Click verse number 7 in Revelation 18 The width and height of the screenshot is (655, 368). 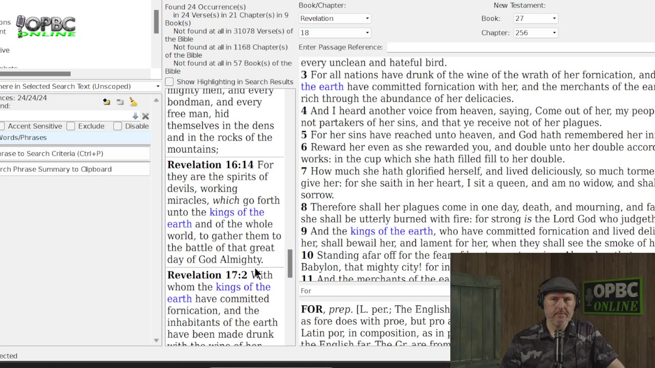pos(304,171)
